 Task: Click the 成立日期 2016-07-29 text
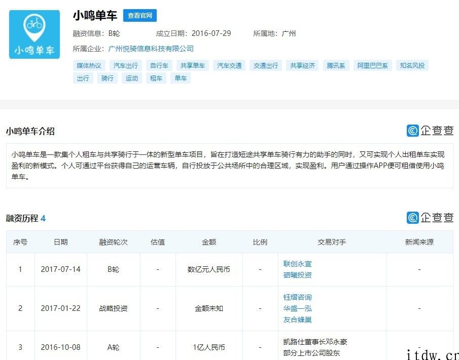coord(194,33)
